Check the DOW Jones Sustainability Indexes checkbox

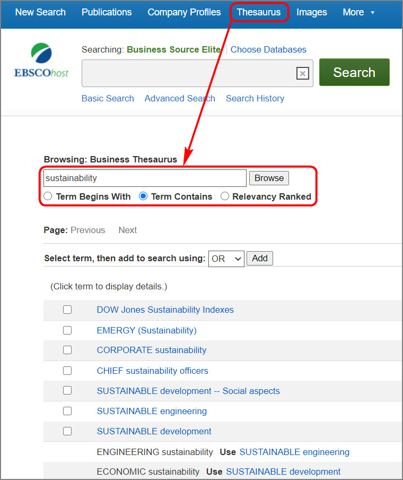pos(67,310)
